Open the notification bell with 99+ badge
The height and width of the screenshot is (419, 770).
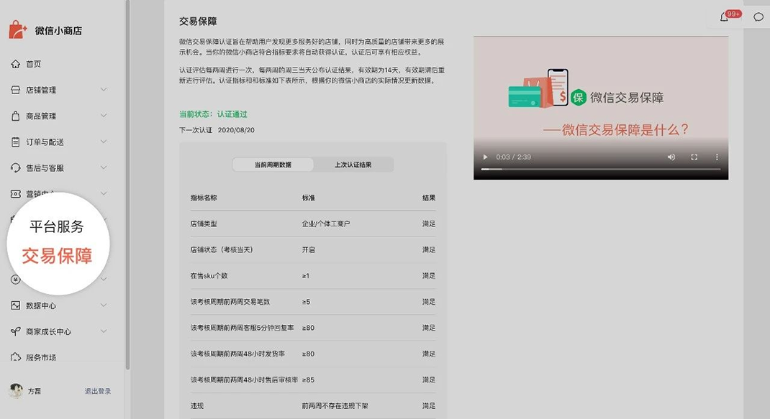(x=724, y=17)
